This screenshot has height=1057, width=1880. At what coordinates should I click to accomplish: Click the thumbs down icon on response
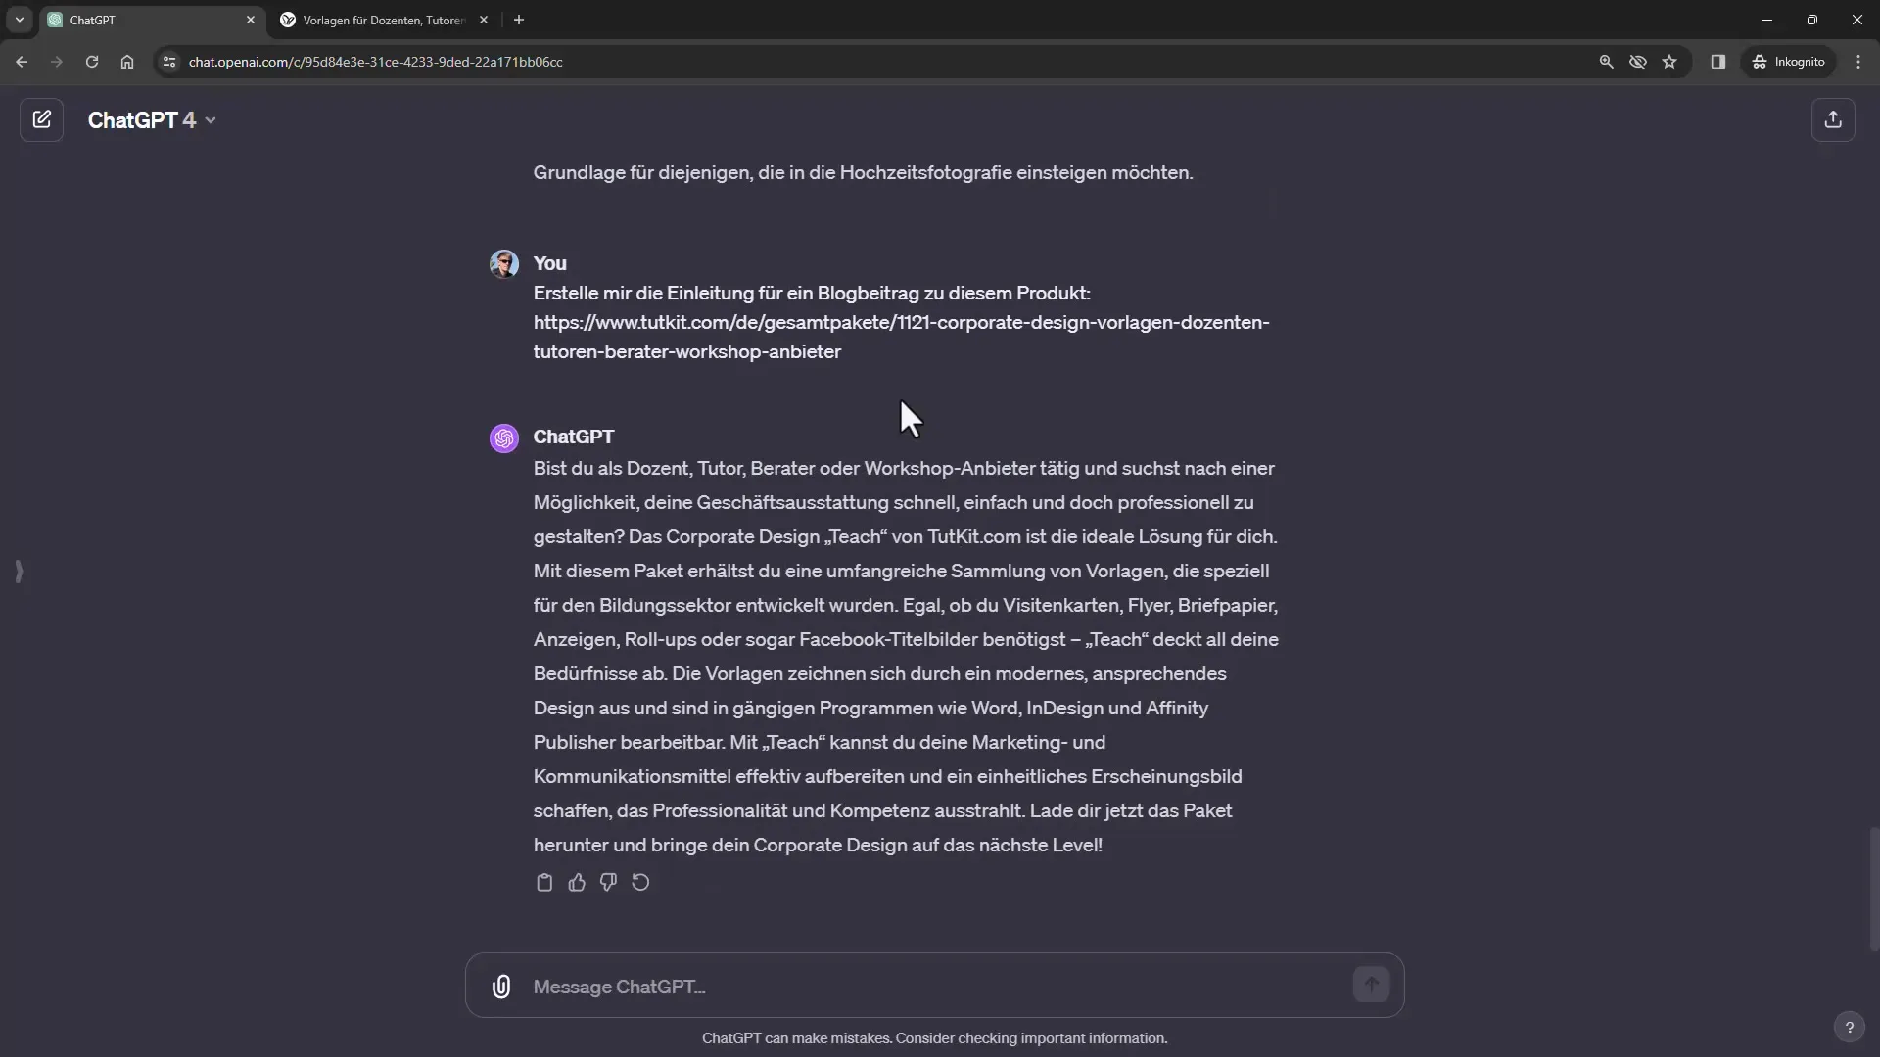tap(608, 883)
